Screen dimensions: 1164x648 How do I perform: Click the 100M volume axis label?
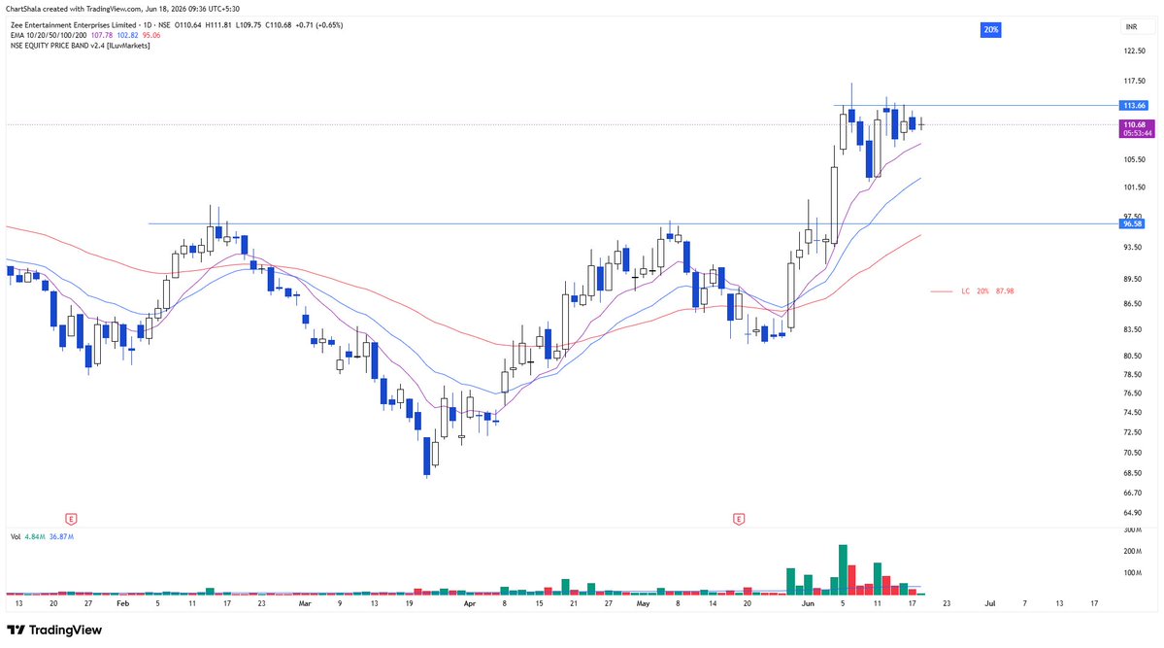[x=1132, y=573]
